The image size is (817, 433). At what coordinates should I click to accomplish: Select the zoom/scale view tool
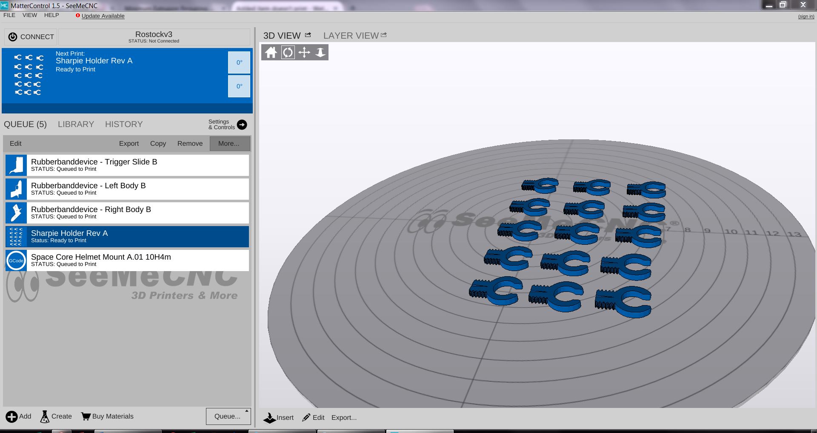pos(320,53)
